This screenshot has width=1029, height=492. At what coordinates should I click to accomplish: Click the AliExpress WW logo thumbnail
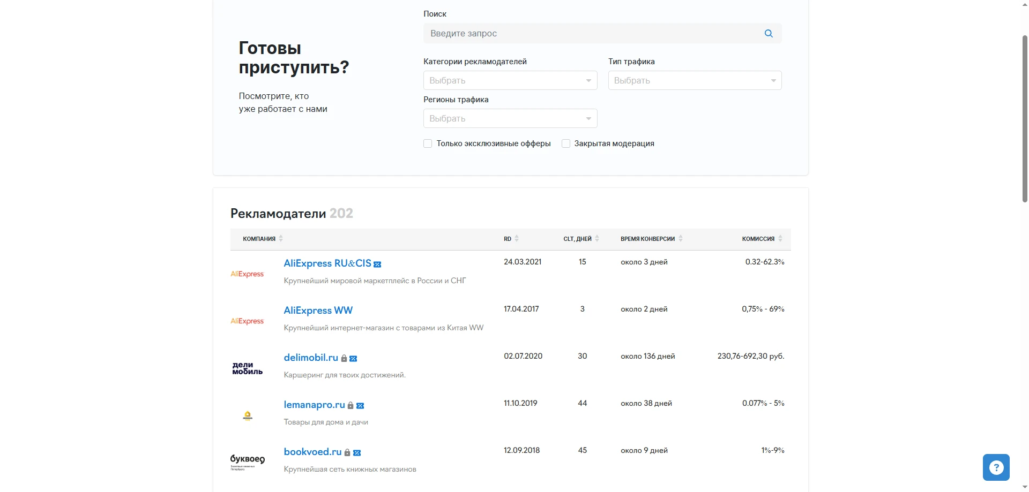pos(247,321)
